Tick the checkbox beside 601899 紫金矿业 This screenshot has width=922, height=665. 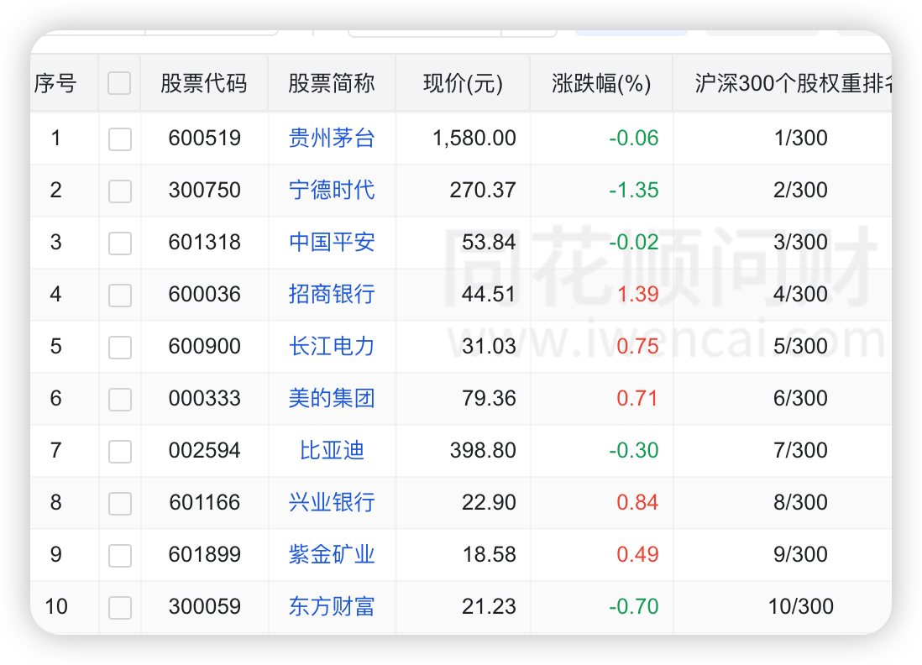[x=120, y=556]
